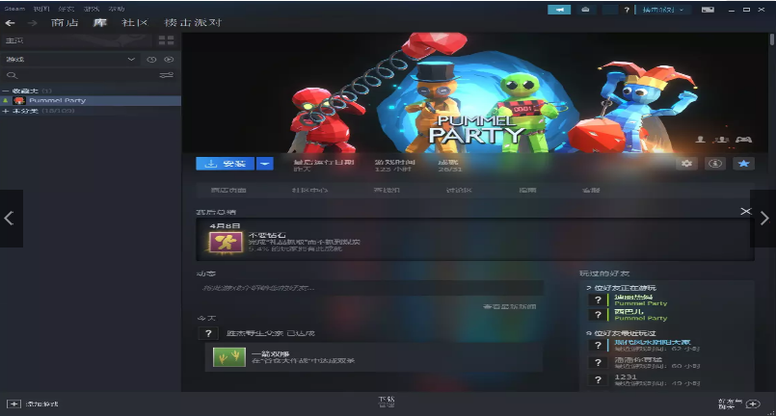Open the 帮助 help menu
Image resolution: width=776 pixels, height=416 pixels.
pyautogui.click(x=117, y=9)
